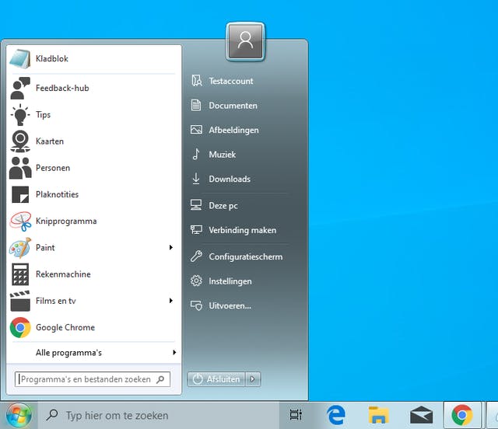Launch the Feedback-hub app
The image size is (498, 429).
(x=61, y=88)
